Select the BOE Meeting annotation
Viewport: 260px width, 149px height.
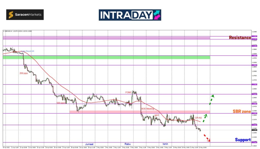[x=148, y=109]
